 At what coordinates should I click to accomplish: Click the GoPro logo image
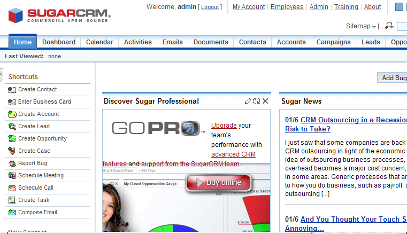pos(159,128)
